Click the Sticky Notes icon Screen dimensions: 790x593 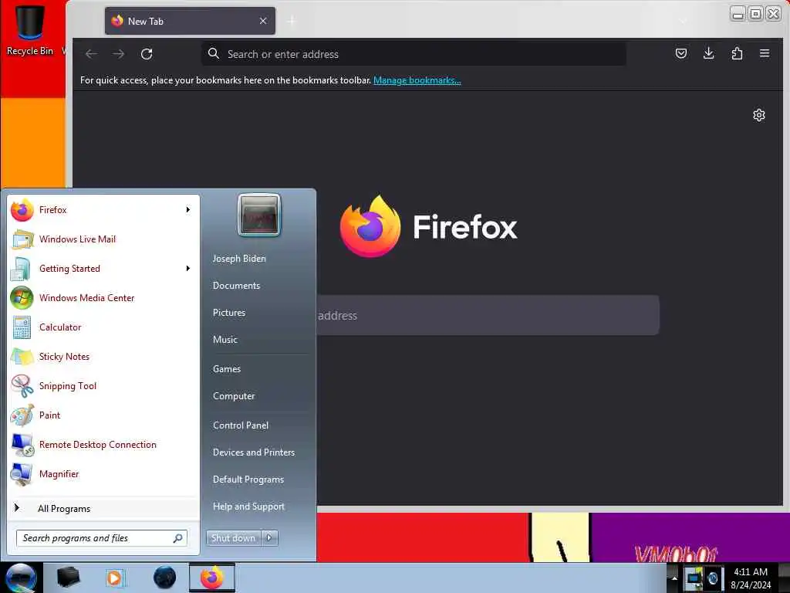22,357
